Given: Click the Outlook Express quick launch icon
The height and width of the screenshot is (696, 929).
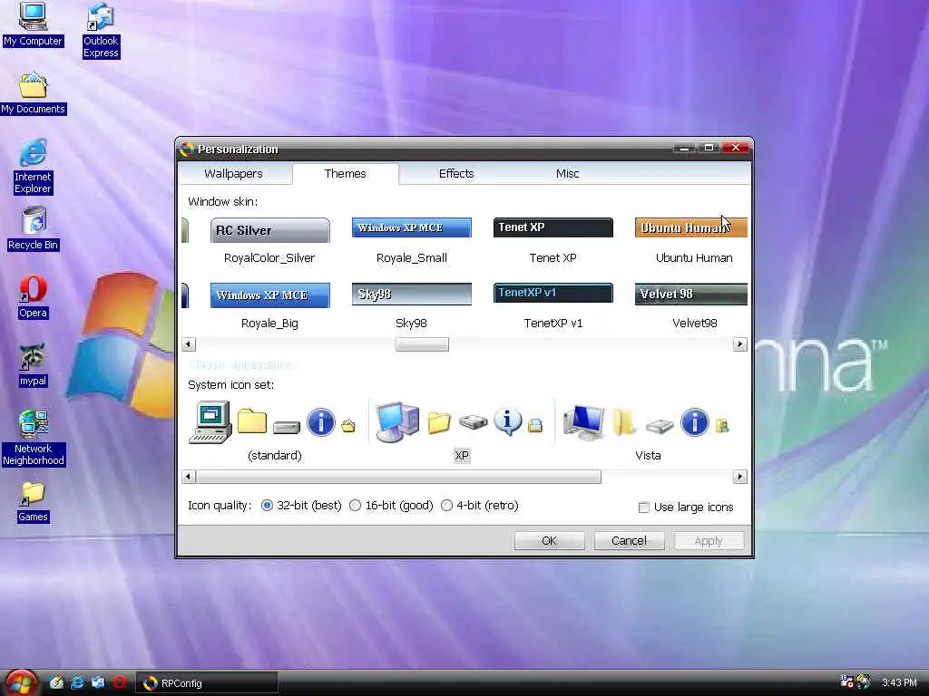Looking at the screenshot, I should [x=98, y=682].
